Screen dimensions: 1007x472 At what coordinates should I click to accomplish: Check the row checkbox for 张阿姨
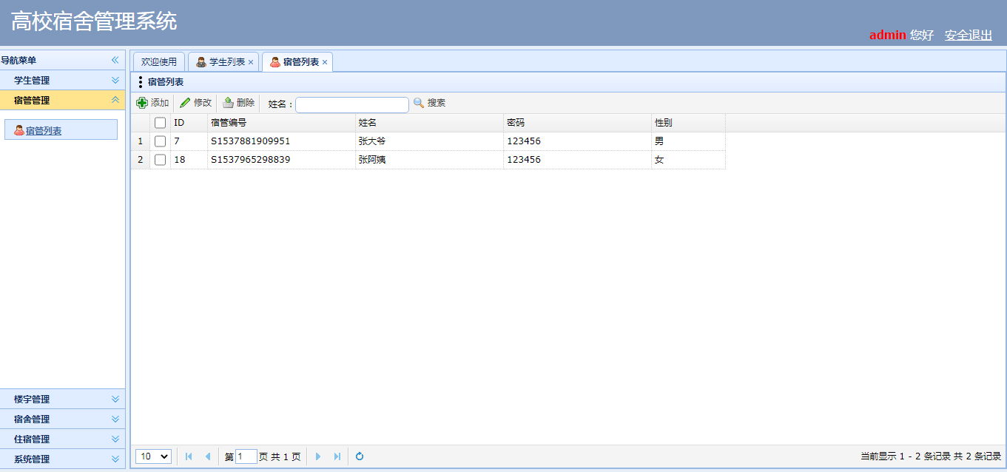click(160, 160)
